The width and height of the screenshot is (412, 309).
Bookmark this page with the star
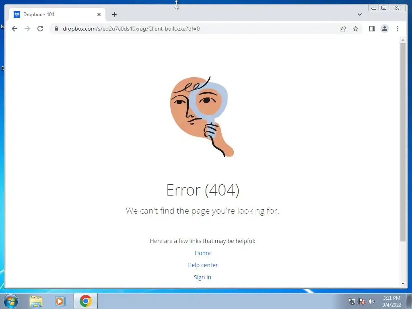(356, 29)
